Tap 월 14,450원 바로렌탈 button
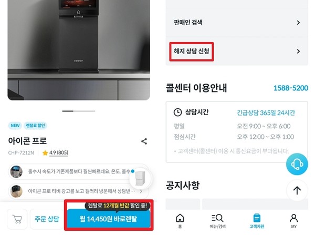315x235 pixels. tap(109, 219)
